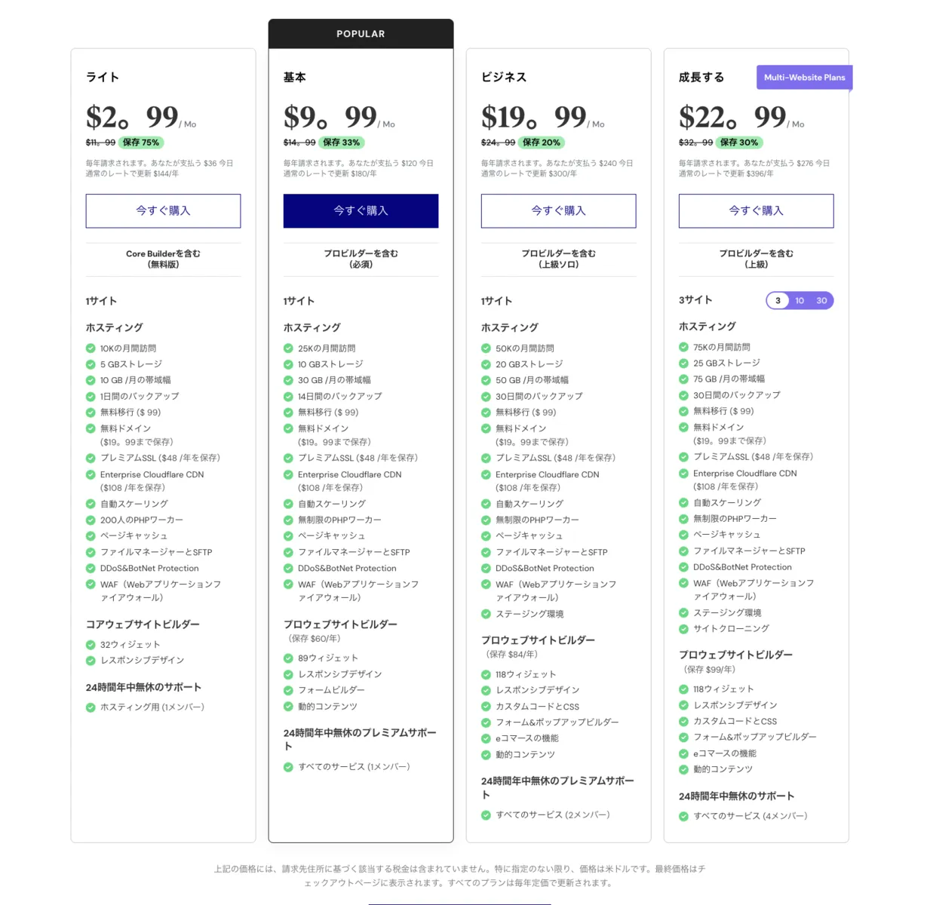The image size is (927, 905).
Task: Click the checkmark next to 89ウィジェット
Action: 288,658
